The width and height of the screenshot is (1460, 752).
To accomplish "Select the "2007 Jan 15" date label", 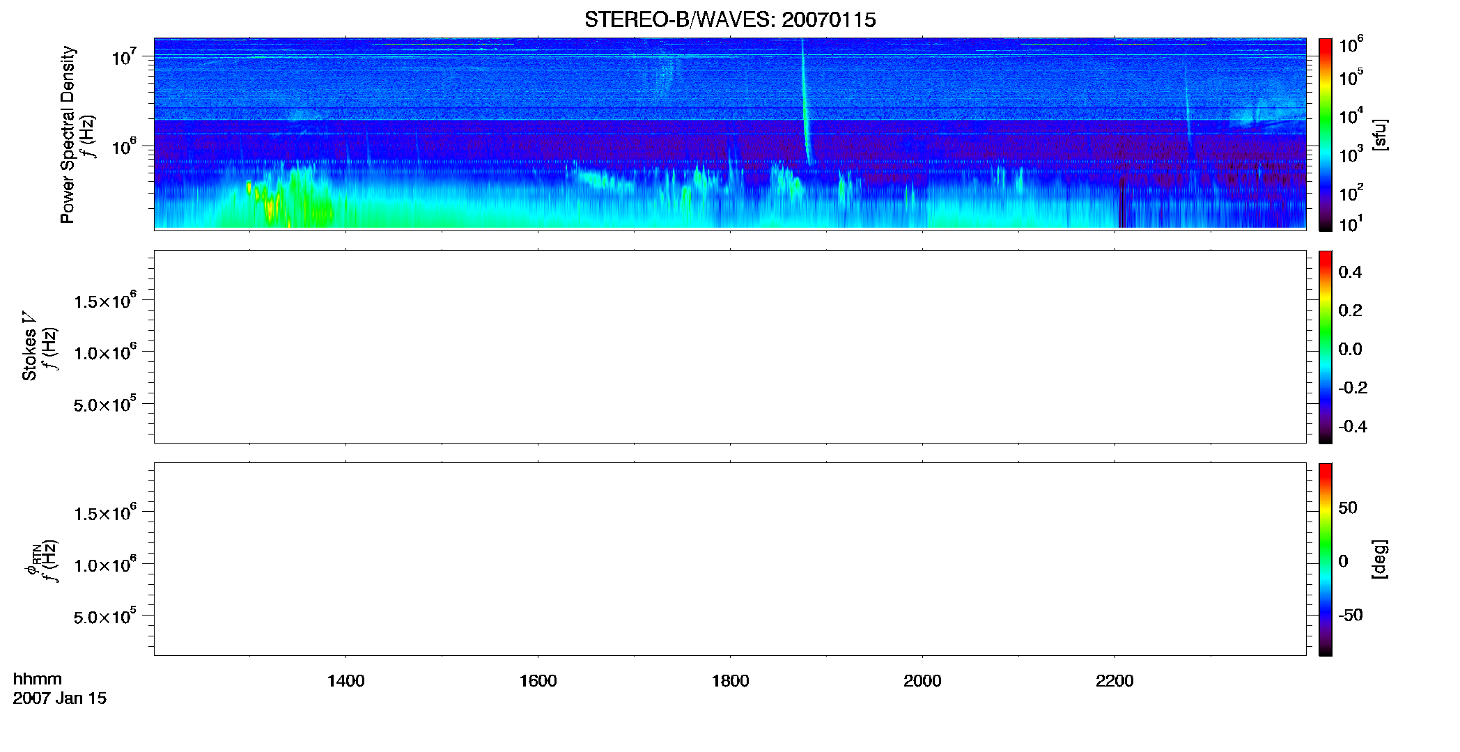I will (x=60, y=698).
